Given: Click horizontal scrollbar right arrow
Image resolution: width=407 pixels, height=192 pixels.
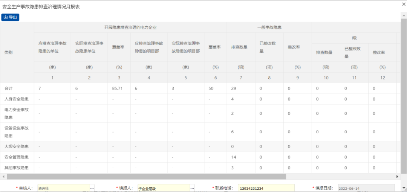Looking at the screenshot, I should [x=397, y=177].
